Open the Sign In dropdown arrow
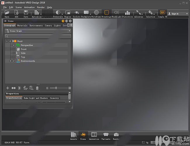The width and height of the screenshot is (190, 146). pos(187,13)
